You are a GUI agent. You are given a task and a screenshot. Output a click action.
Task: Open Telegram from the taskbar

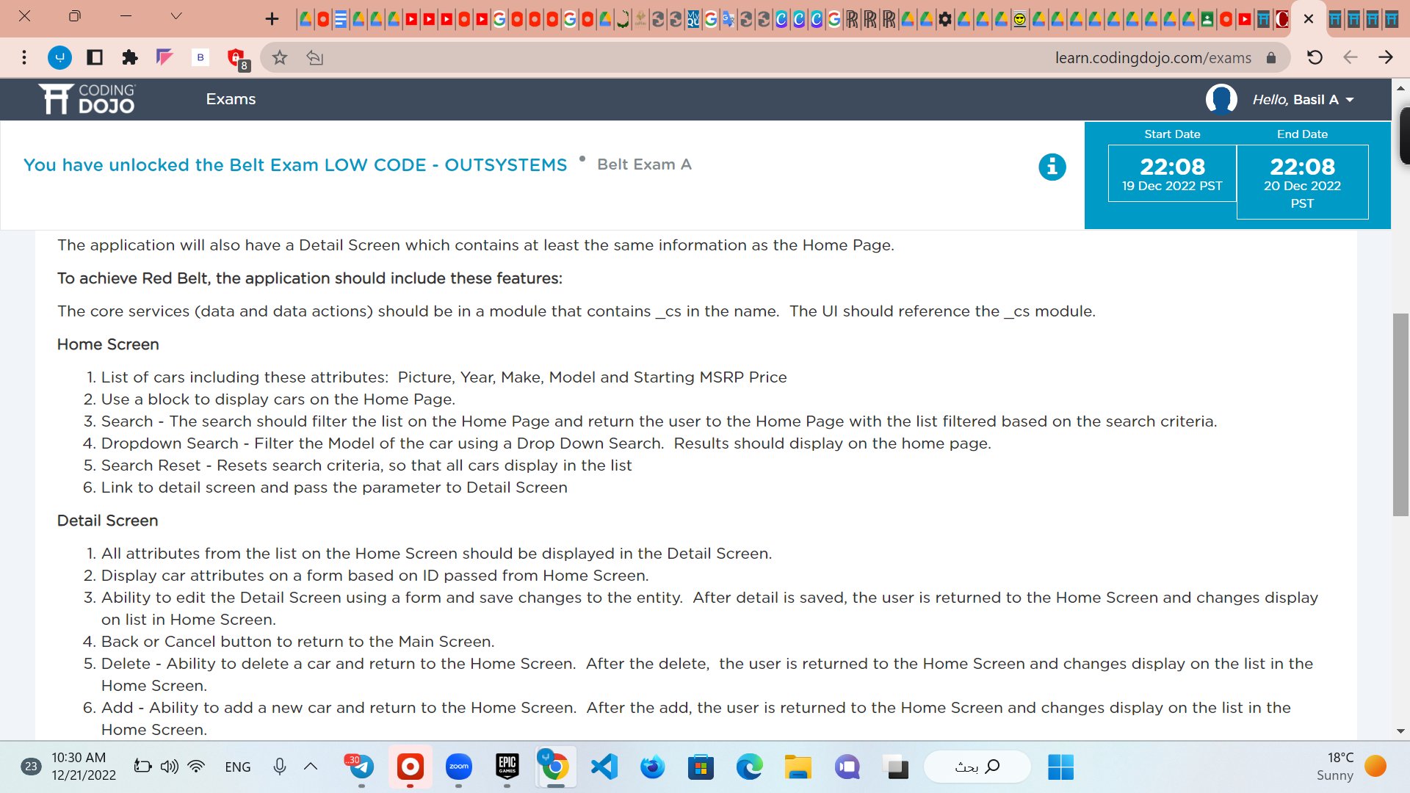point(361,767)
